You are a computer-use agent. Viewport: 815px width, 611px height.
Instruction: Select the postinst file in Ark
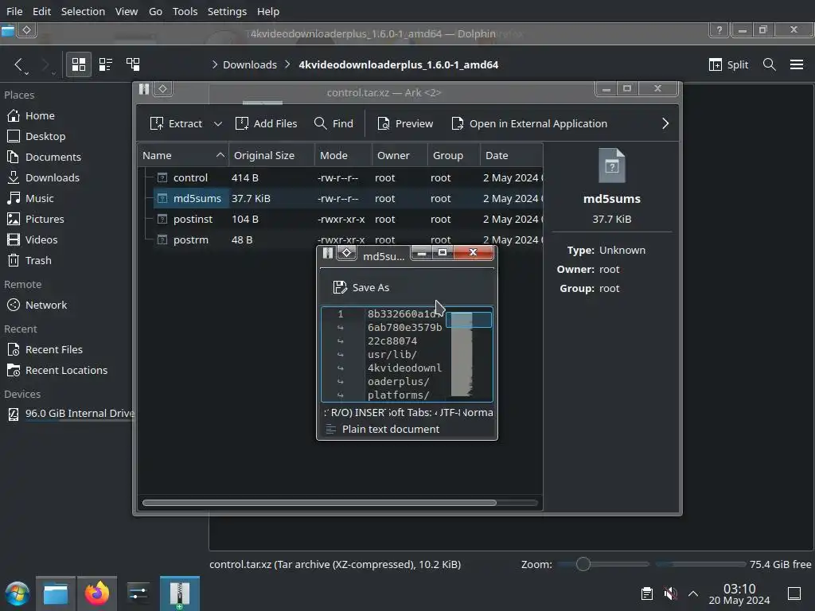click(341, 220)
